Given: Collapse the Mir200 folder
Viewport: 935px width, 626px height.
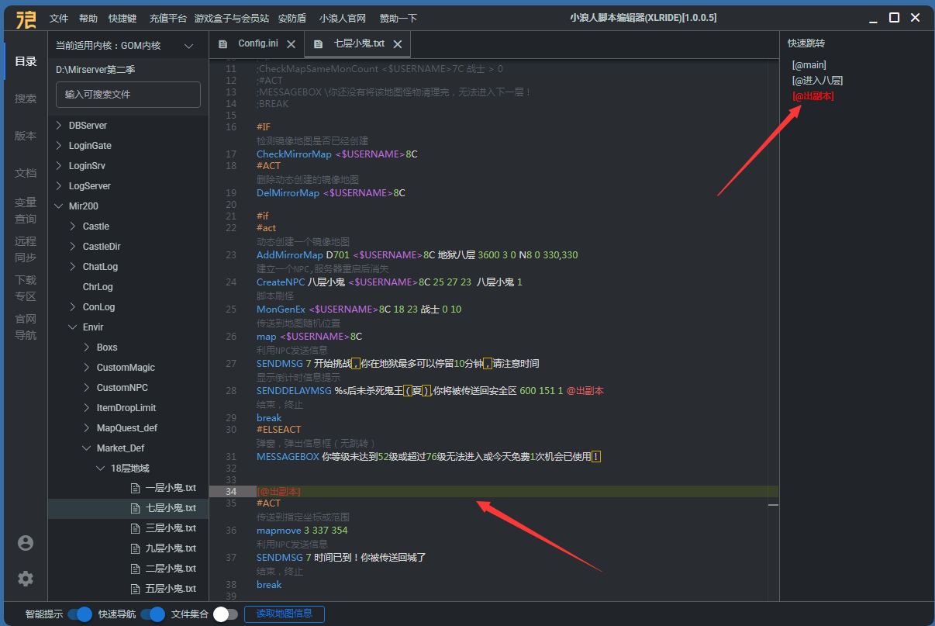Looking at the screenshot, I should (x=60, y=206).
